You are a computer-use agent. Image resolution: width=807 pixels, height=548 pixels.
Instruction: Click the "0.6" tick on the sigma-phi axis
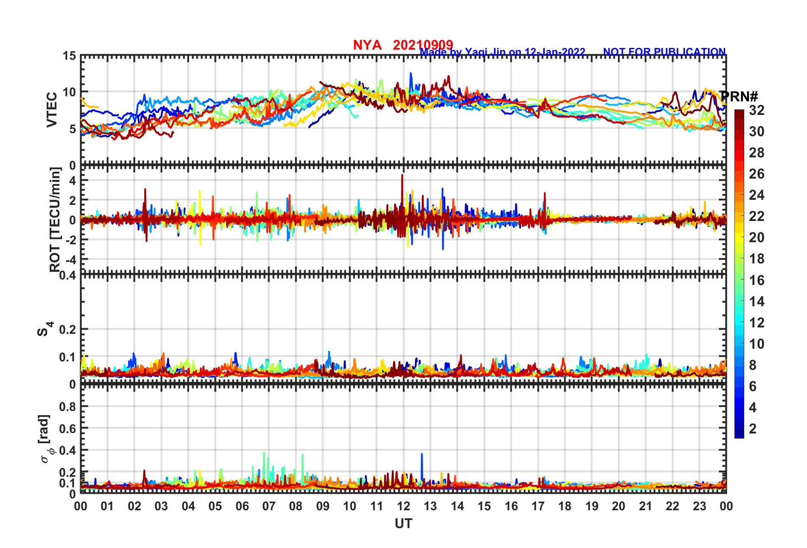pyautogui.click(x=68, y=428)
